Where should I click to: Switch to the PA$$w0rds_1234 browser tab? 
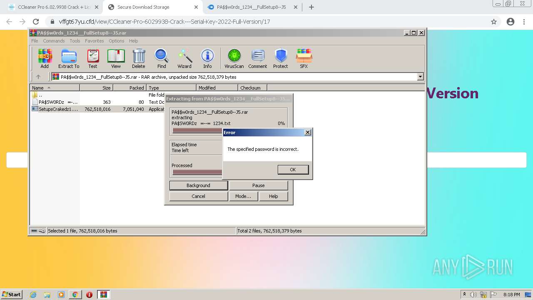point(252,7)
